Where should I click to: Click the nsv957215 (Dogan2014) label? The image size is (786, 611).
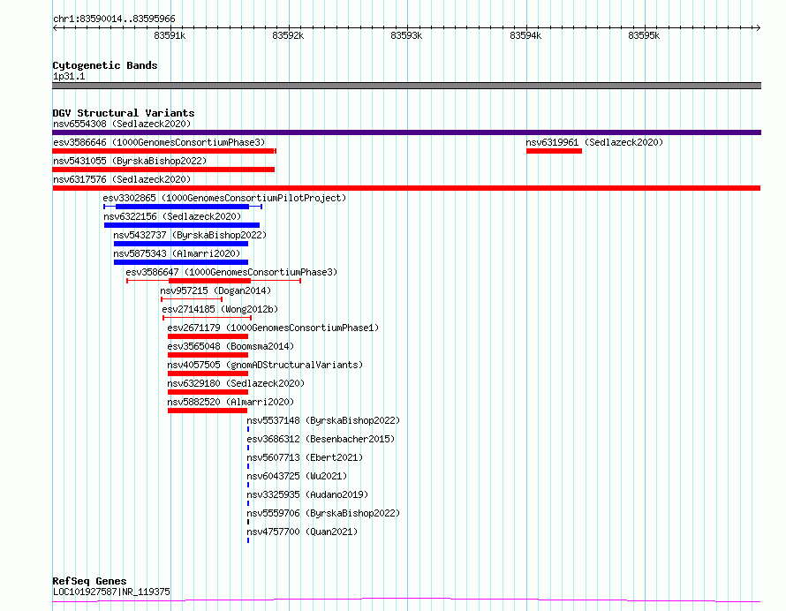click(215, 290)
